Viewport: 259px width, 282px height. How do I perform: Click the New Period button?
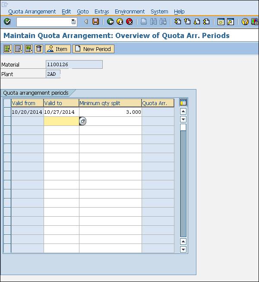[93, 49]
